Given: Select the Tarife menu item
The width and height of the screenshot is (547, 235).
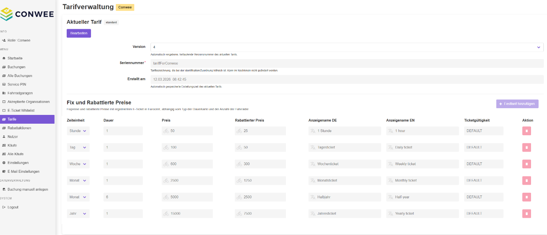Looking at the screenshot, I should (27, 119).
